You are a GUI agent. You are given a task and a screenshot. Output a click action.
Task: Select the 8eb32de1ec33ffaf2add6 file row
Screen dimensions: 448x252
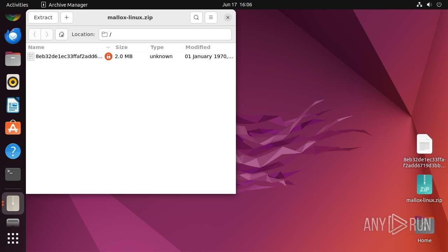pos(131,56)
